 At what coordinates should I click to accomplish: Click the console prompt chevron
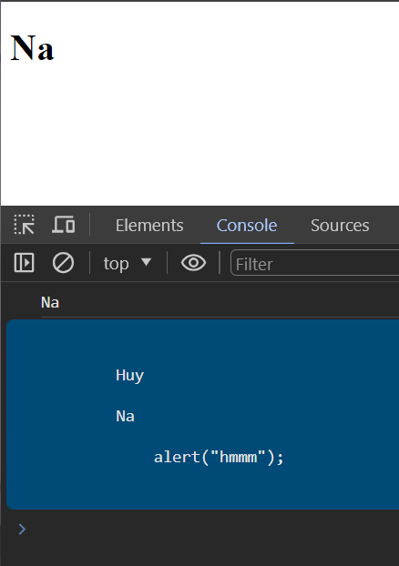(x=22, y=530)
